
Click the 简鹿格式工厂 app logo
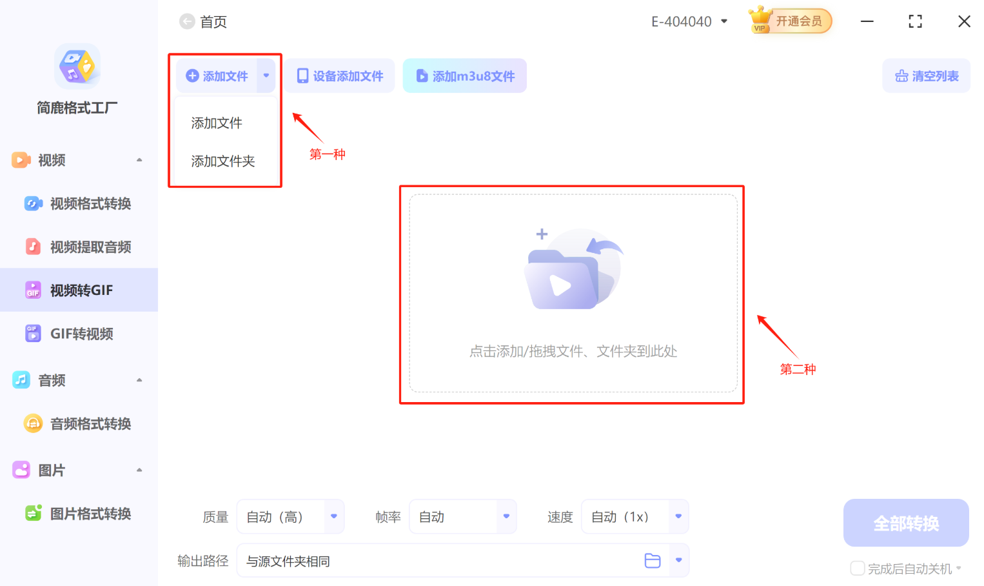[77, 66]
